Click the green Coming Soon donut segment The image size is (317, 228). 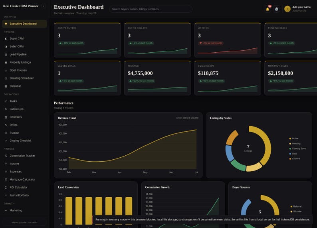tap(239, 166)
